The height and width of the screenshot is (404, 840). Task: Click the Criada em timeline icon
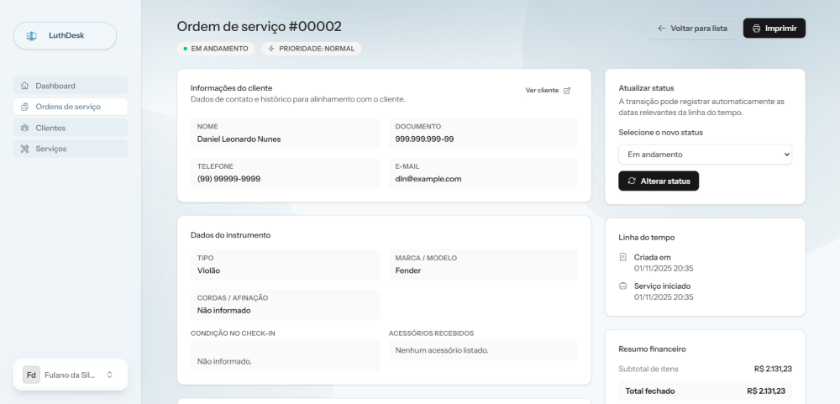[622, 257]
